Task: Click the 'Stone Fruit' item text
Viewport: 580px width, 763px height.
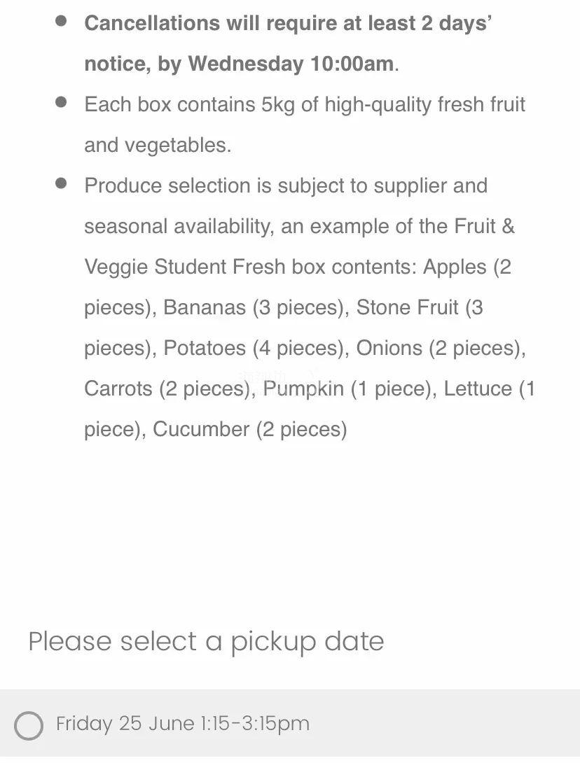Action: coord(408,308)
